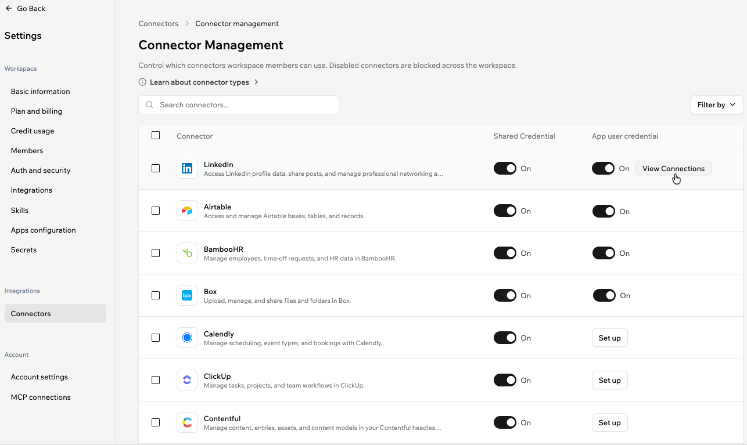Click View Connections for LinkedIn
This screenshot has height=445, width=747.
(x=673, y=168)
